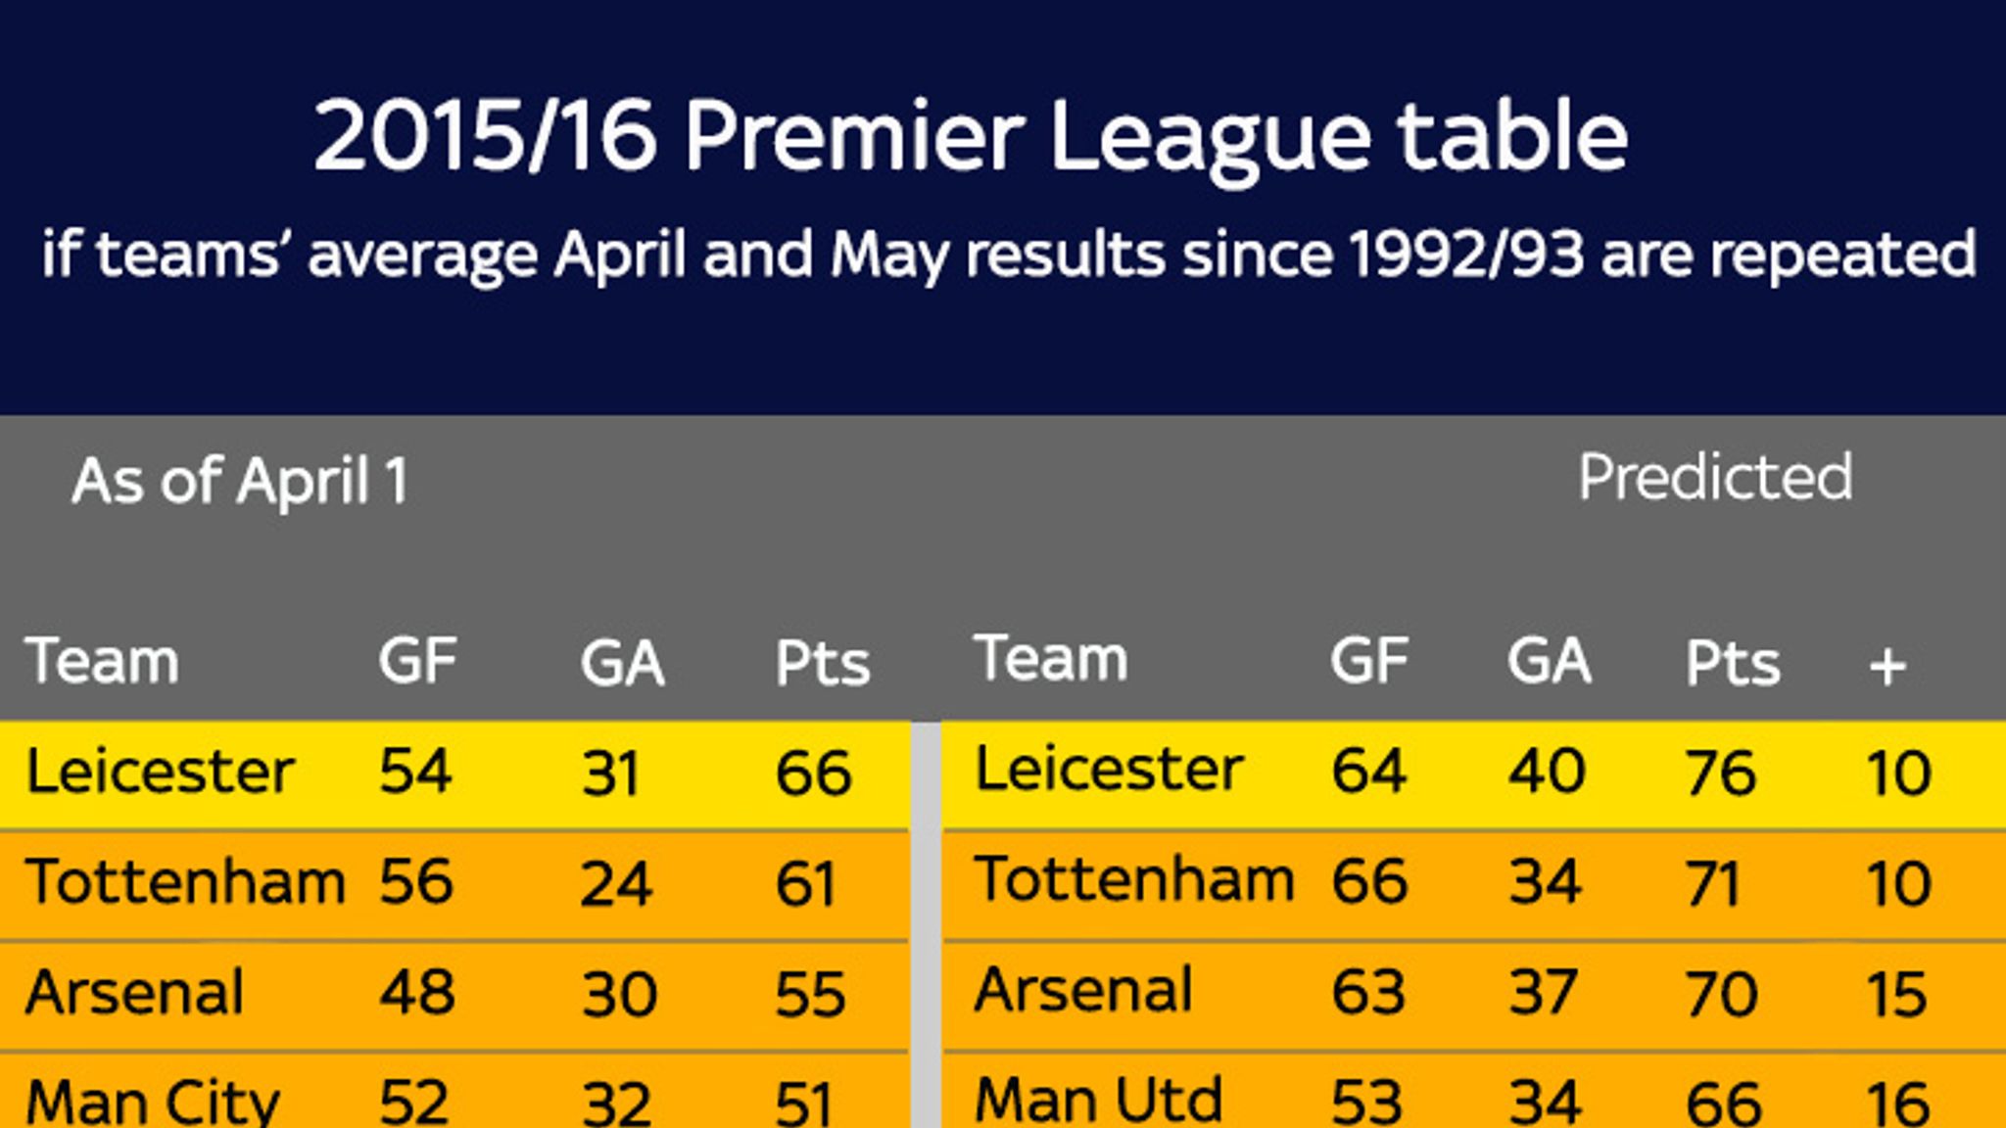Select Leicester in the April 1 table
Screen dimensions: 2006x1128
160,772
